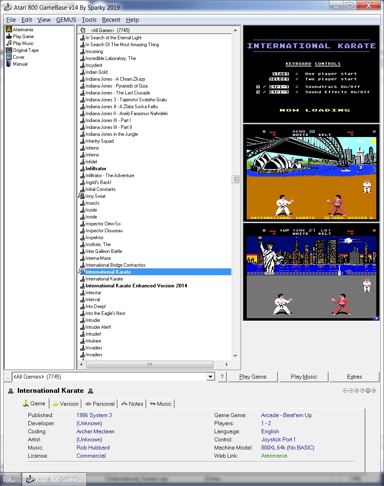
Task: Open the Help menu
Action: (132, 20)
